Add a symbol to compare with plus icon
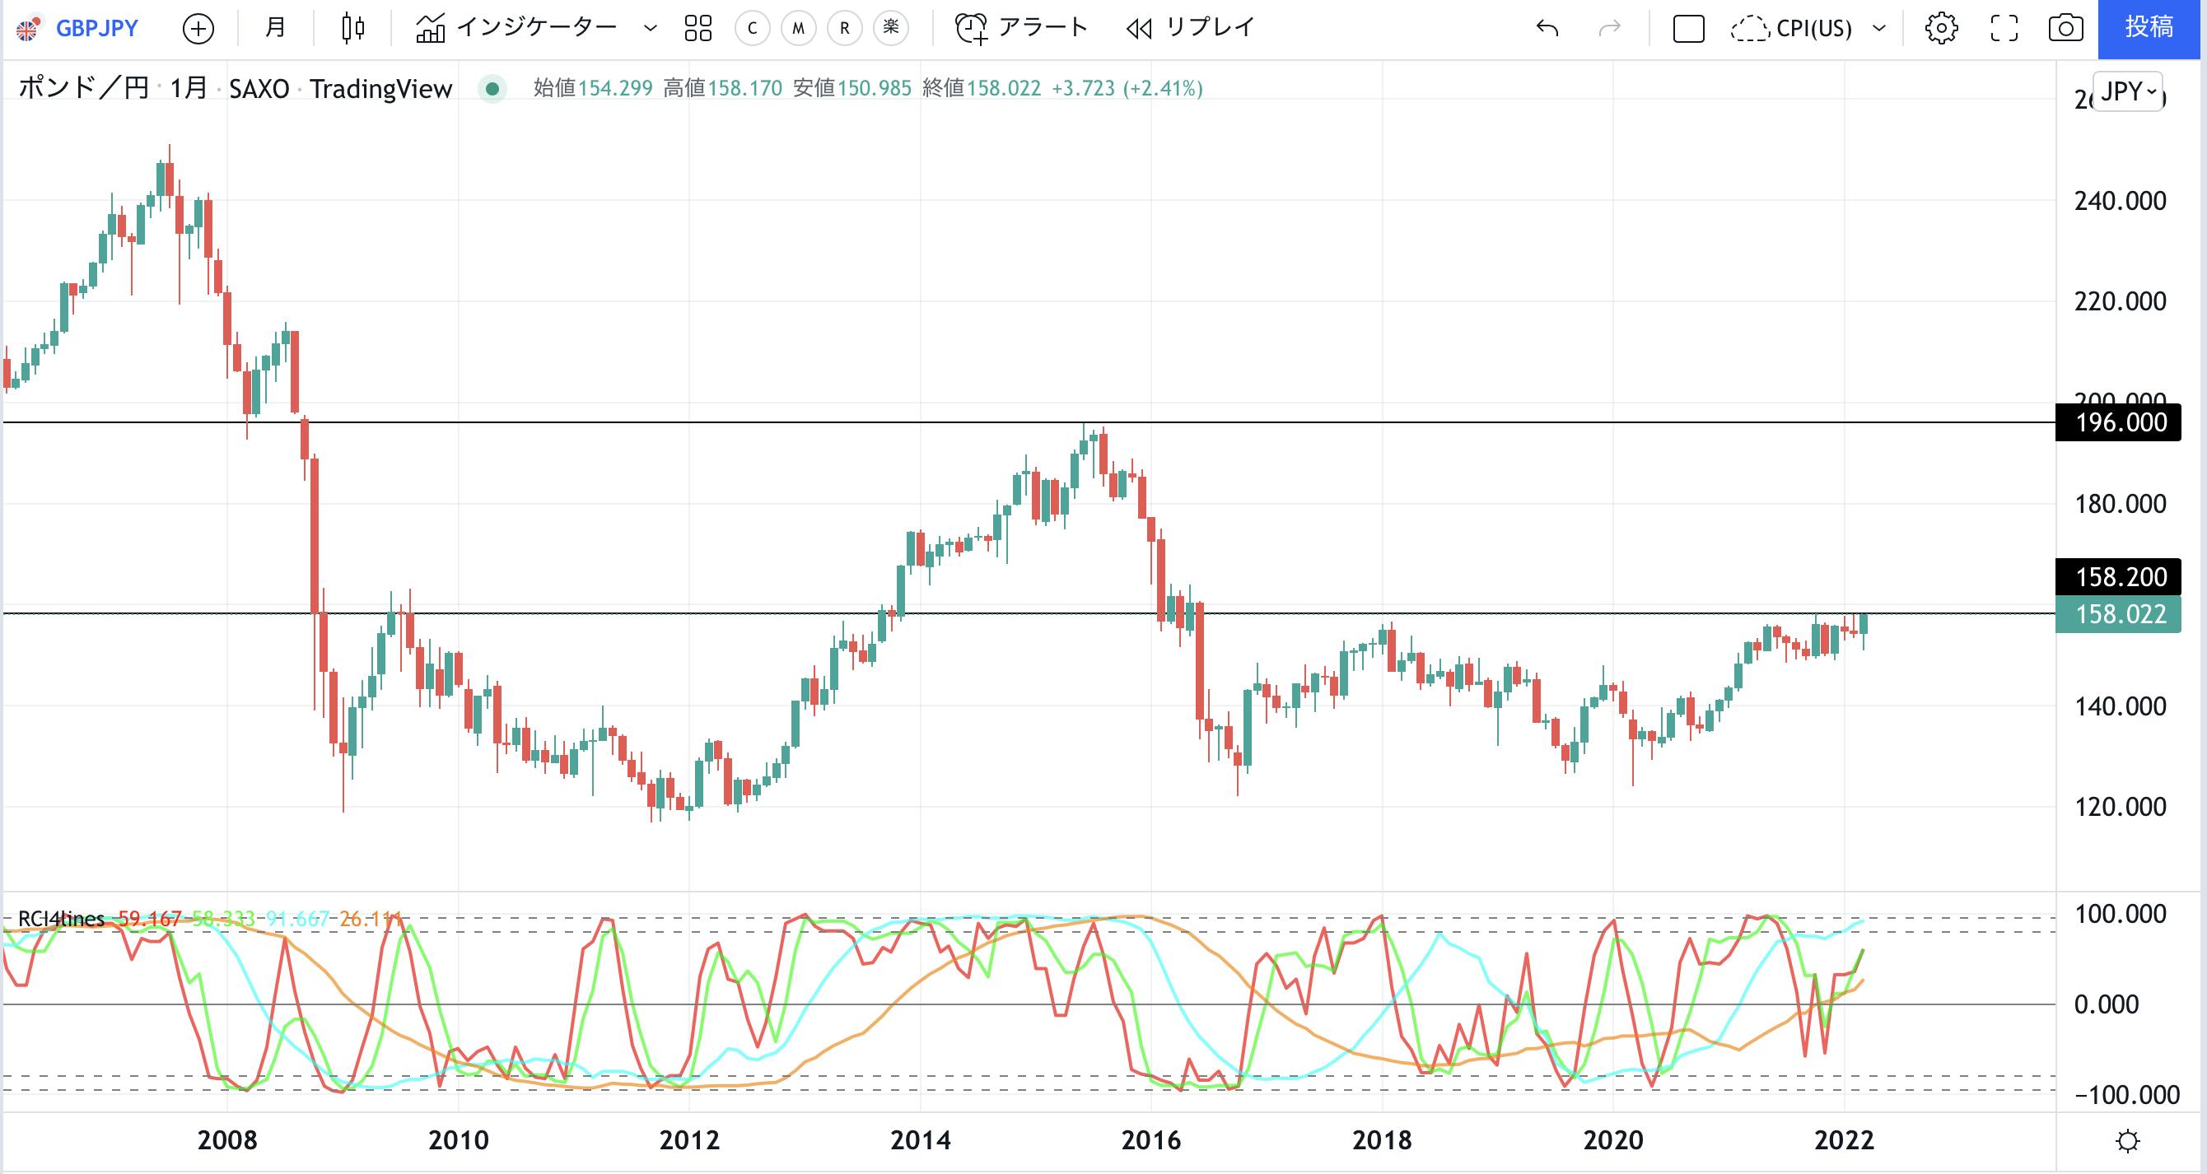Screen dimensions: 2207x1174 [198, 29]
